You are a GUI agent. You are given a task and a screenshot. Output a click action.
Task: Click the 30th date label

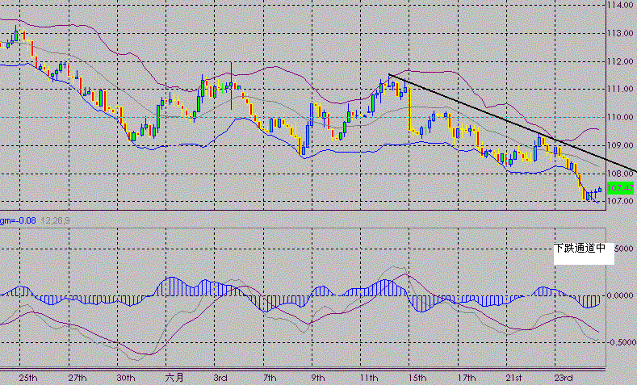(x=125, y=378)
